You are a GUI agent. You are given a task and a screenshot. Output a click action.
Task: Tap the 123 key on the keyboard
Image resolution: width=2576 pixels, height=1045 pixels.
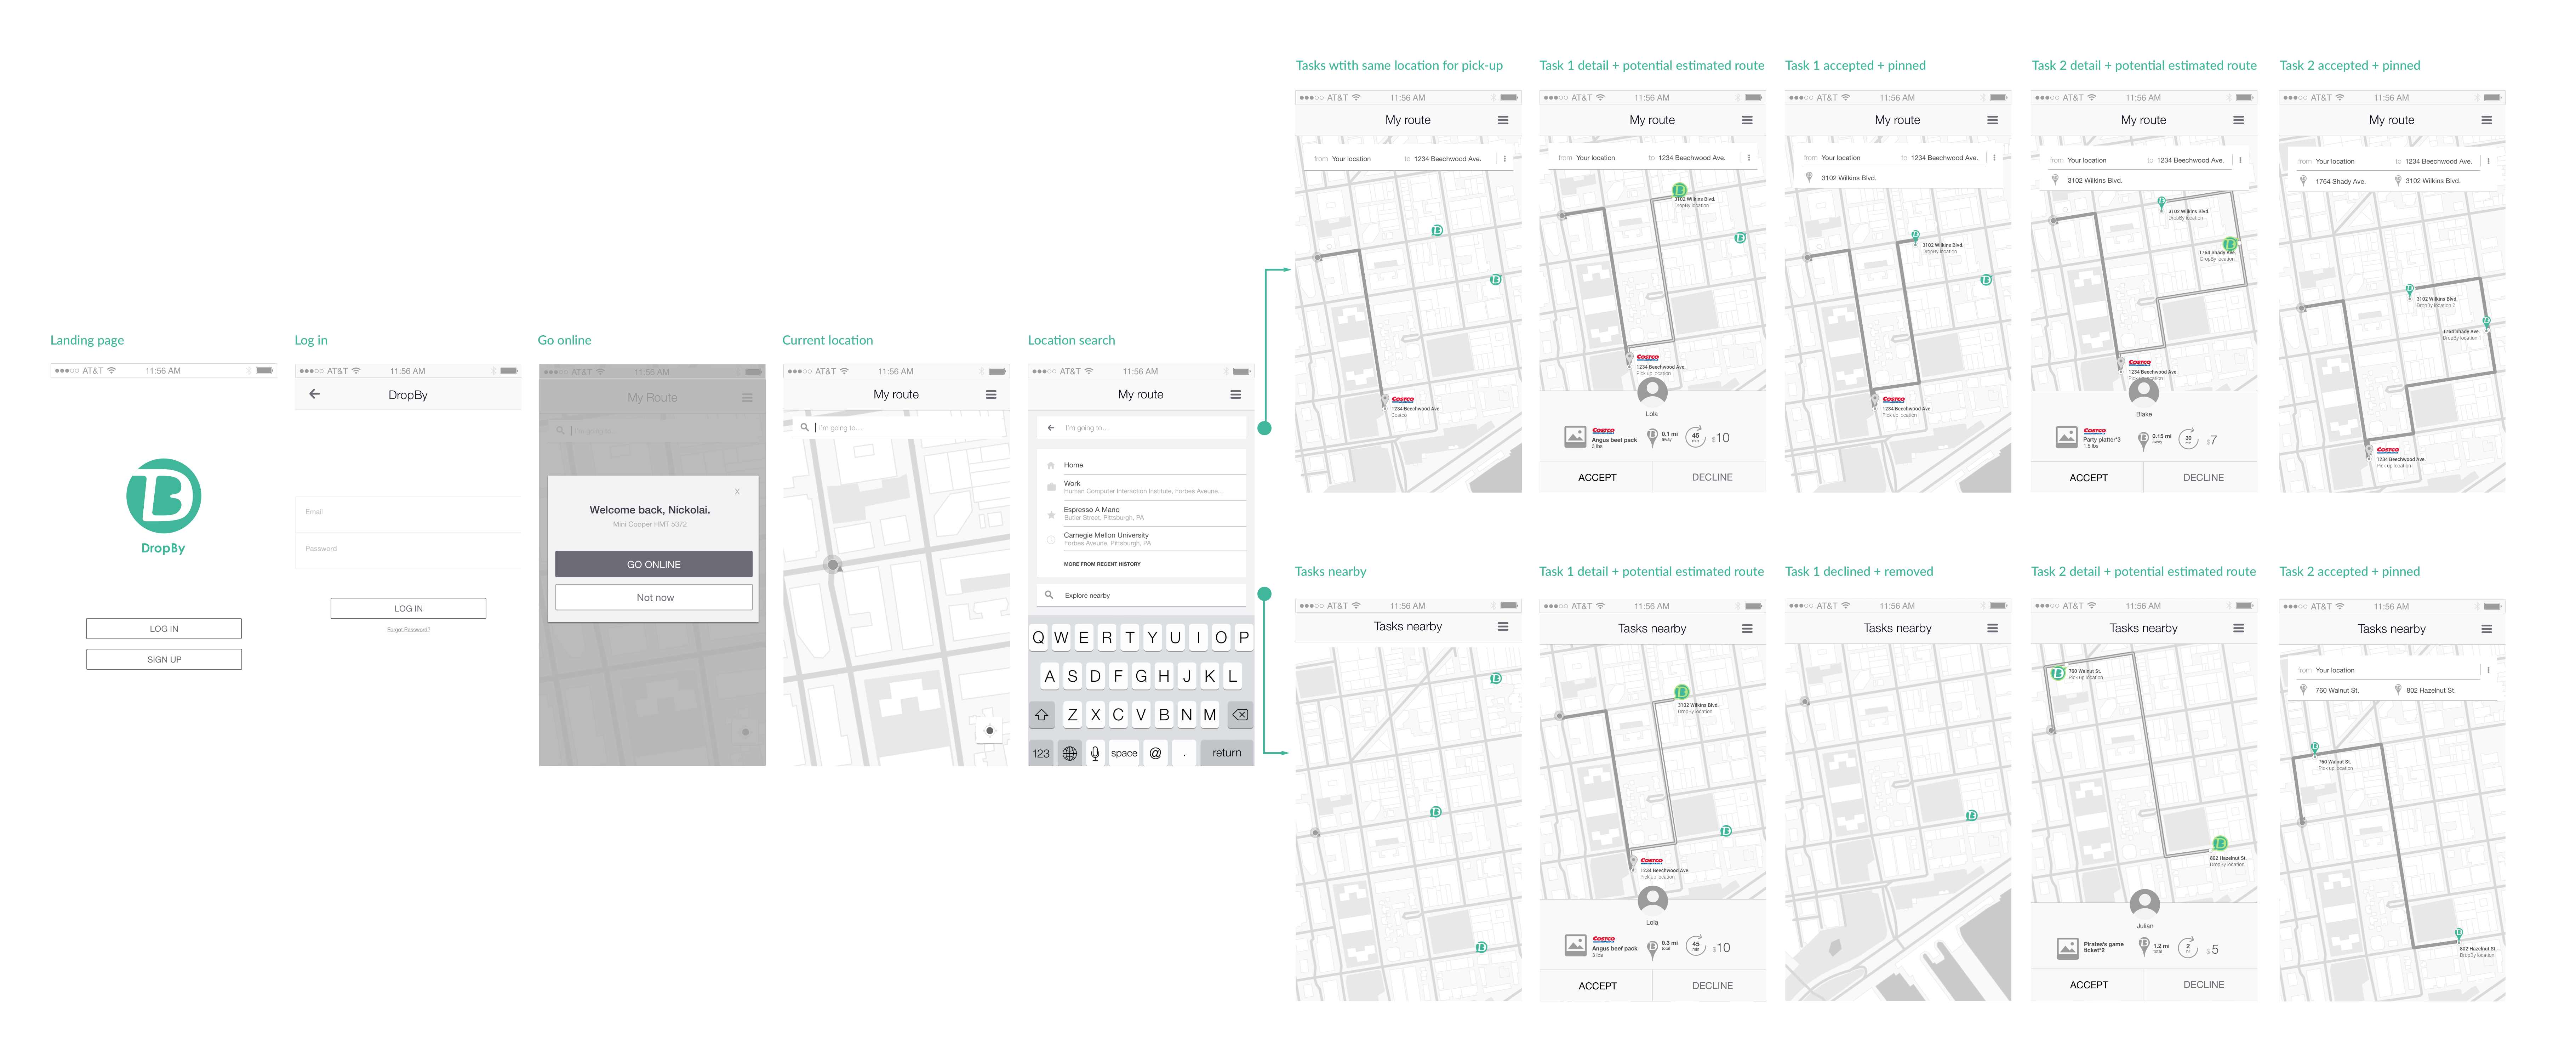[1041, 753]
